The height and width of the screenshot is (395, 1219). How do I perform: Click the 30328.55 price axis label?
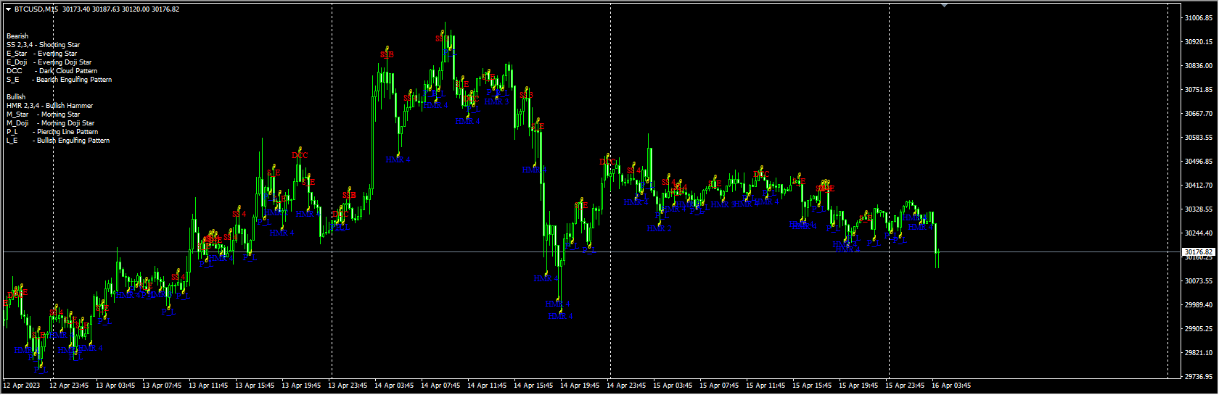(x=1199, y=209)
